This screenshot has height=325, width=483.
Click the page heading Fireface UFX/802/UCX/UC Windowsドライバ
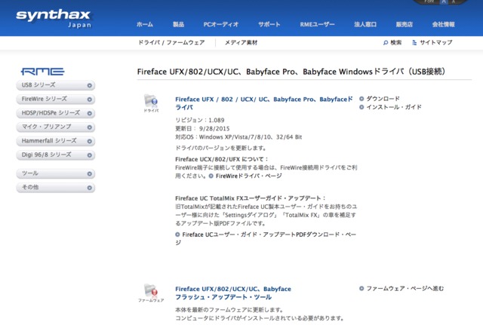pyautogui.click(x=291, y=72)
